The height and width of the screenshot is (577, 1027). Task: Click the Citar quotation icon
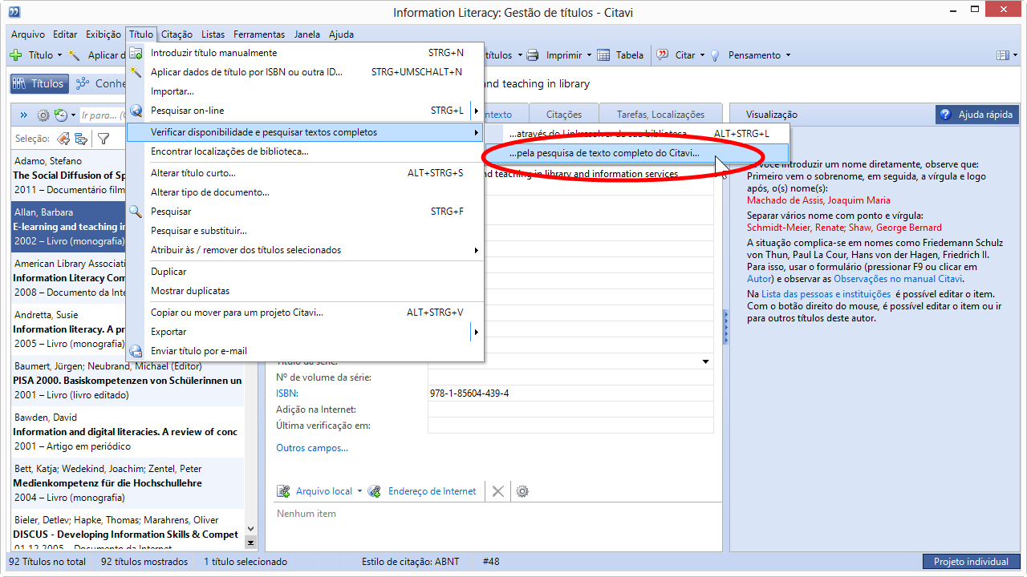pyautogui.click(x=663, y=55)
